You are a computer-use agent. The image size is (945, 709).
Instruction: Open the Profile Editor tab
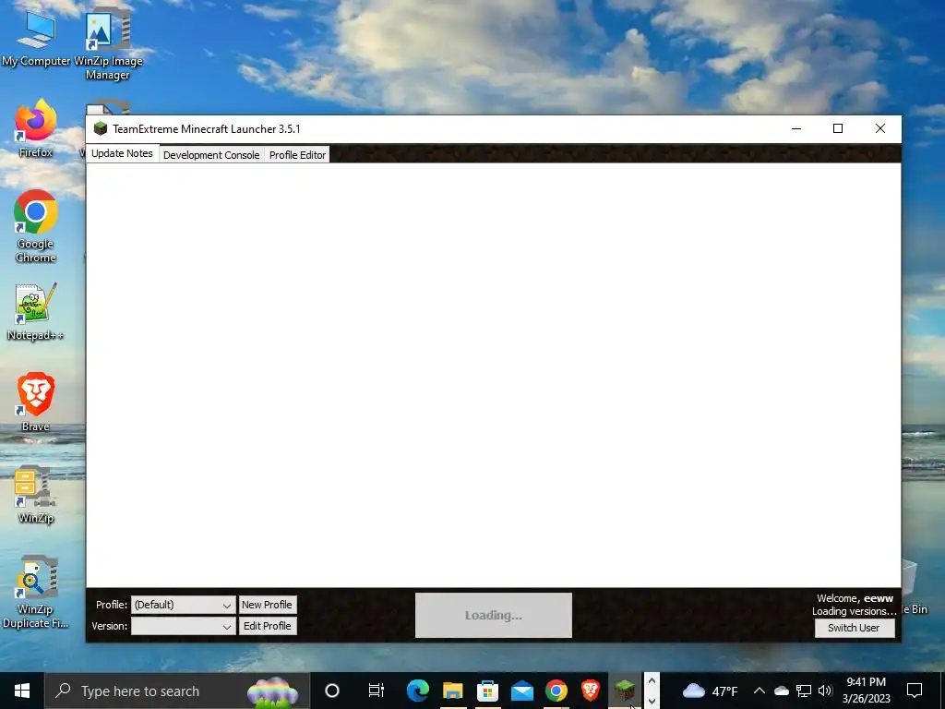[297, 155]
